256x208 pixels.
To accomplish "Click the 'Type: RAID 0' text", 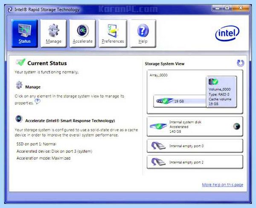I will tap(219, 94).
